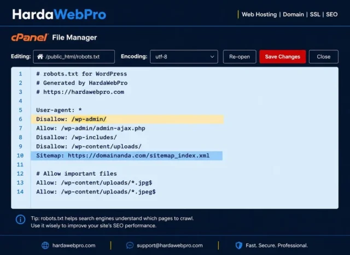Click the 'Editing:' label
This screenshot has height=255, width=350.
21,56
